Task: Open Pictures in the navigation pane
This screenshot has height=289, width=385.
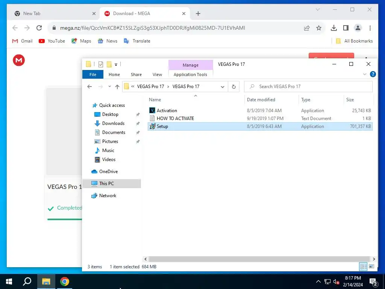Action: click(110, 141)
